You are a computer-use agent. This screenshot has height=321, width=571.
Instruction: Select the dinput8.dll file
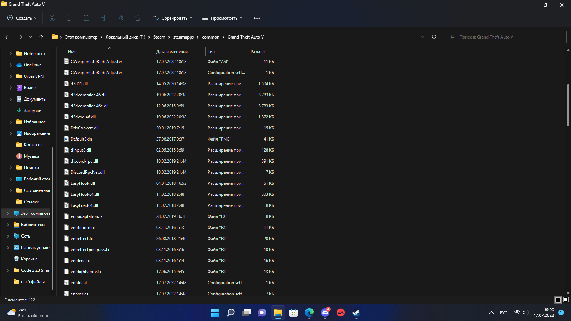tap(81, 150)
